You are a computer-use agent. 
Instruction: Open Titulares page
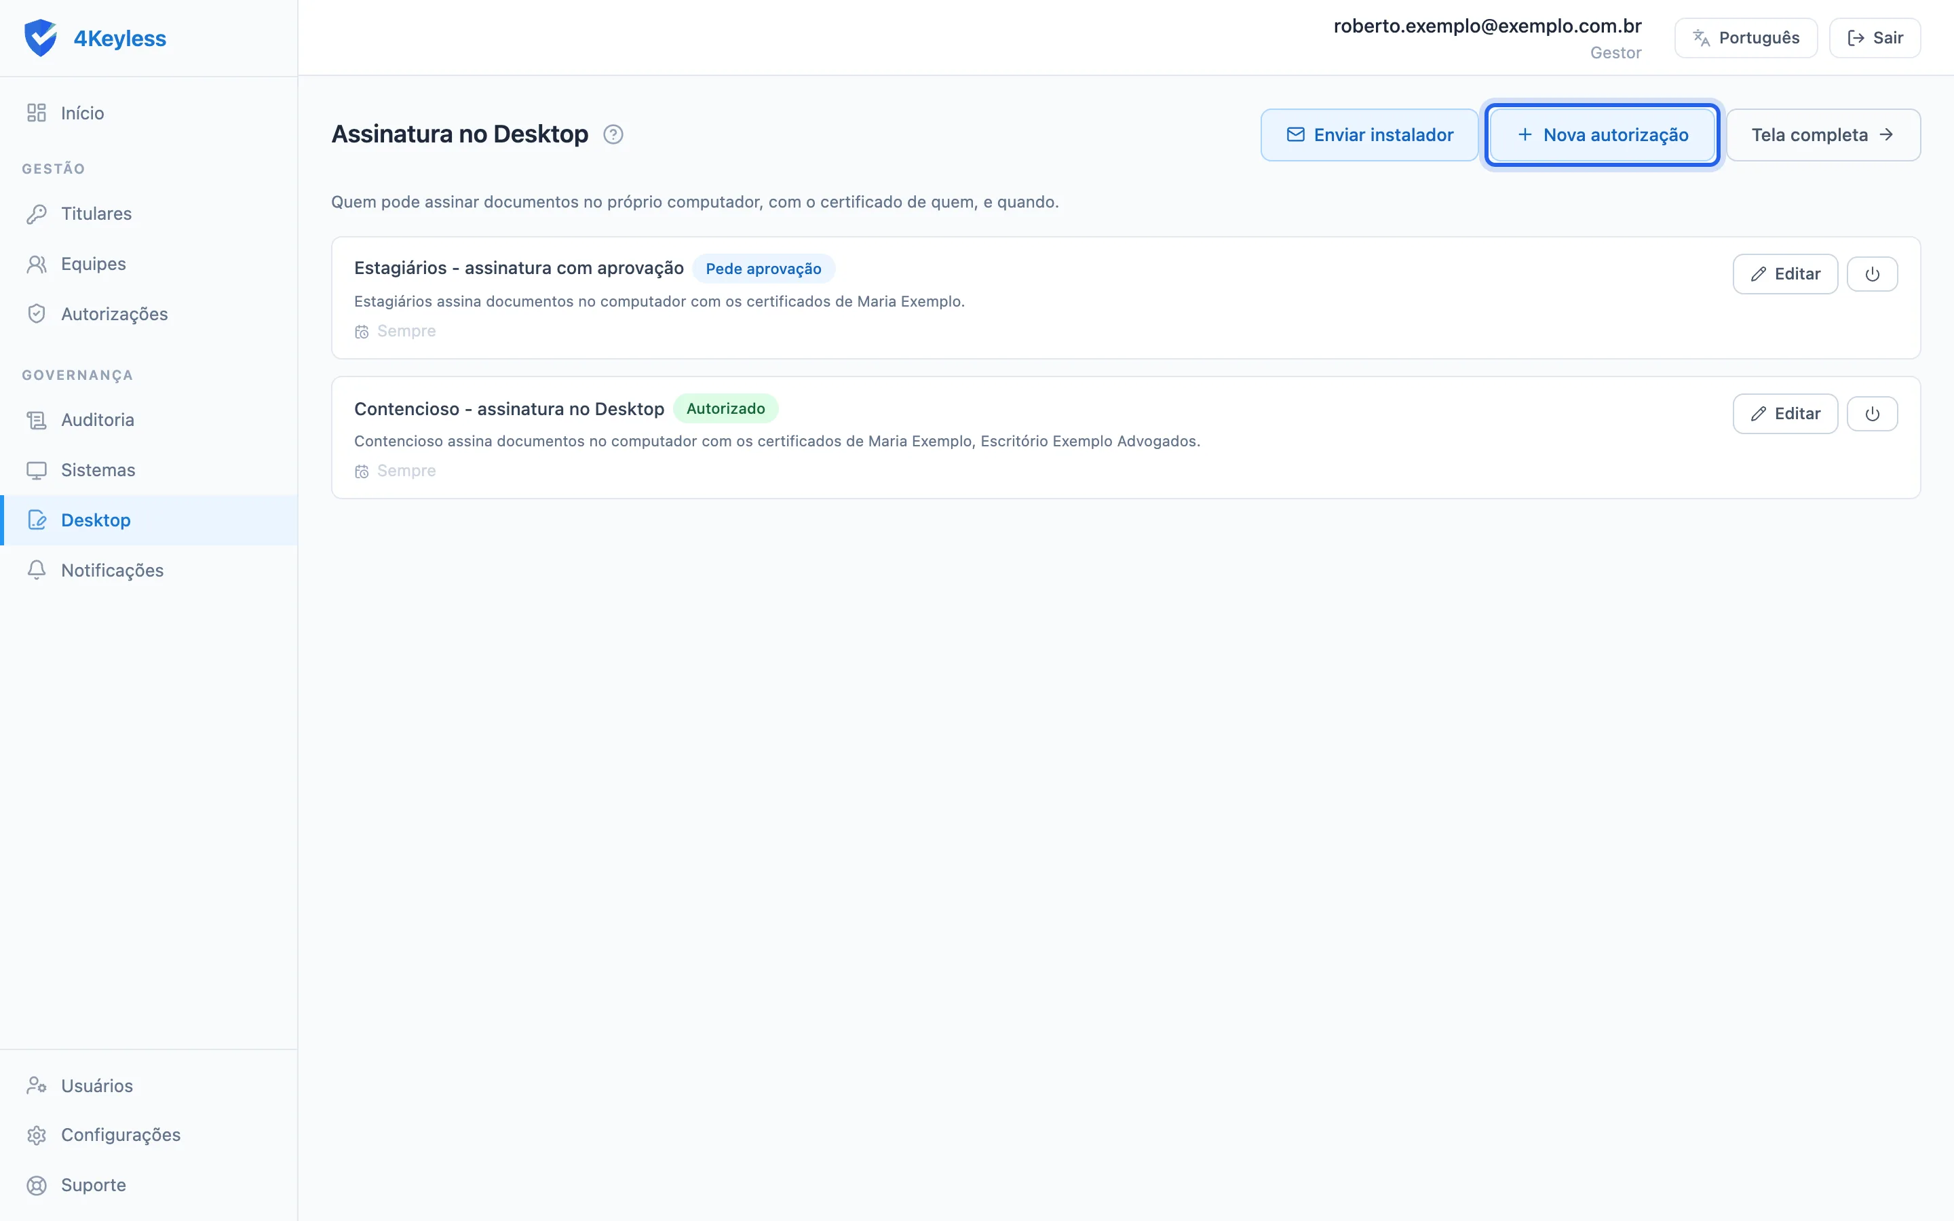point(149,214)
